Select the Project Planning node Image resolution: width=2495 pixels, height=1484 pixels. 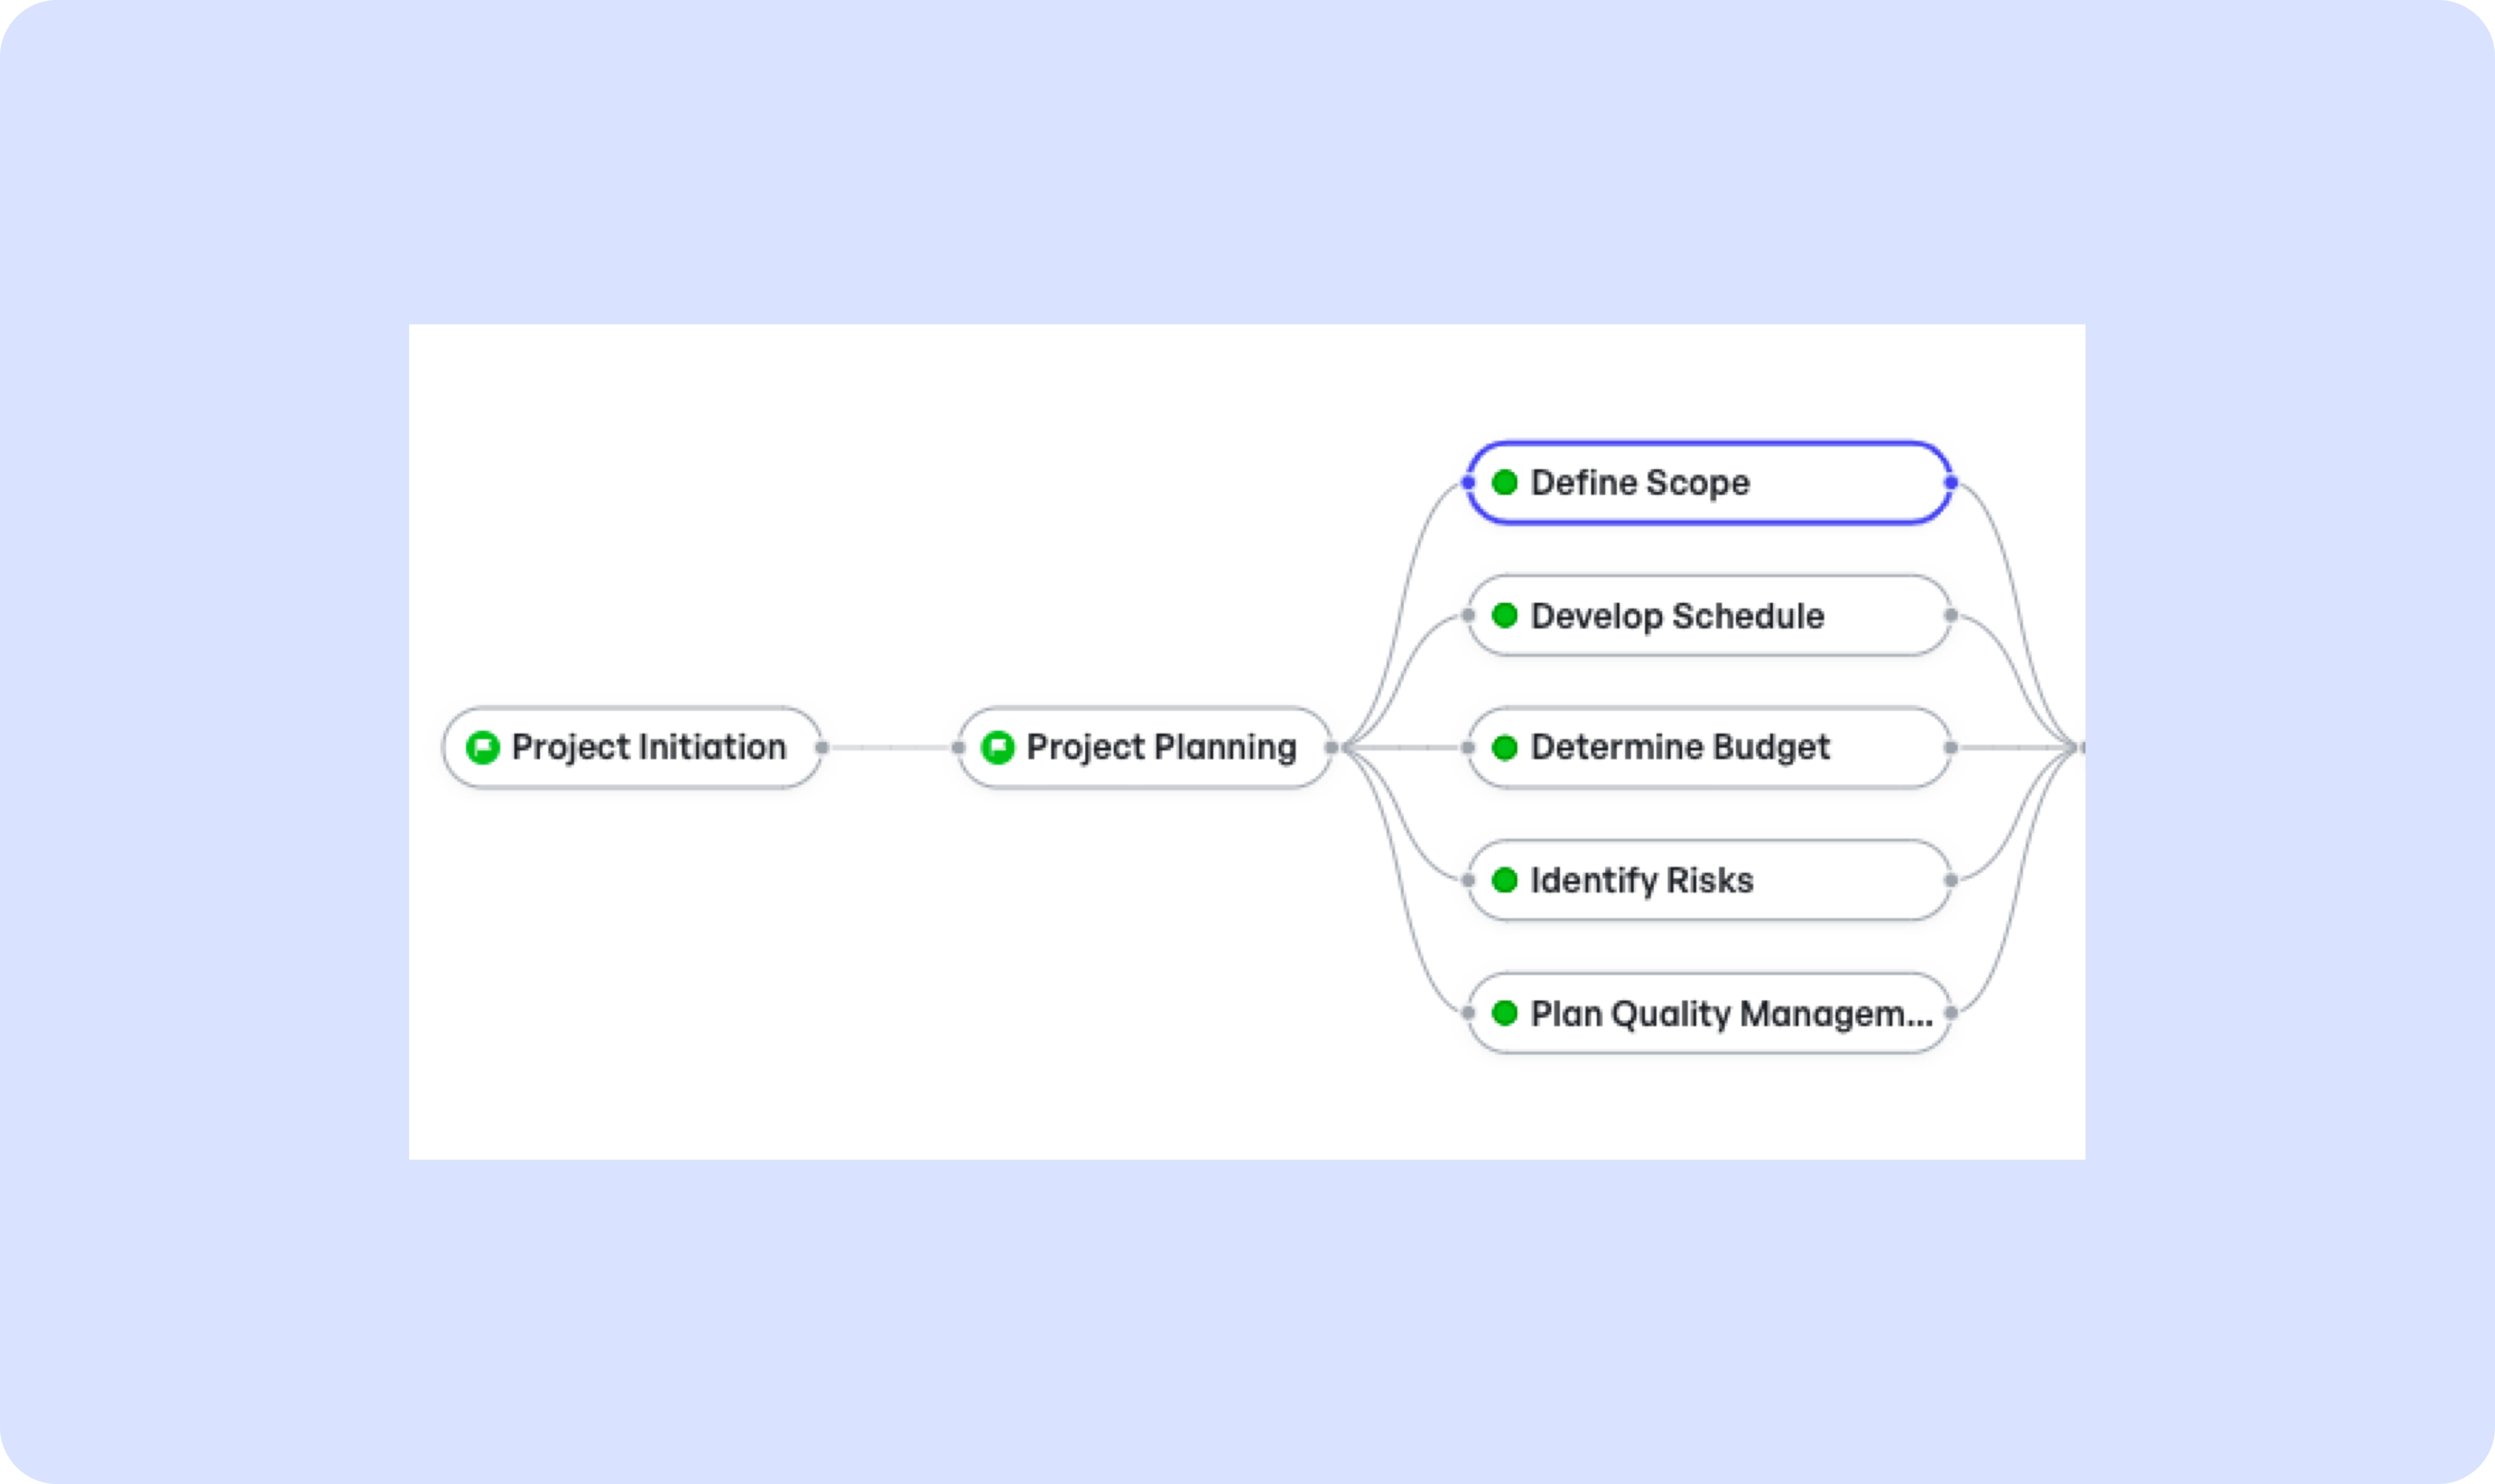(1145, 747)
